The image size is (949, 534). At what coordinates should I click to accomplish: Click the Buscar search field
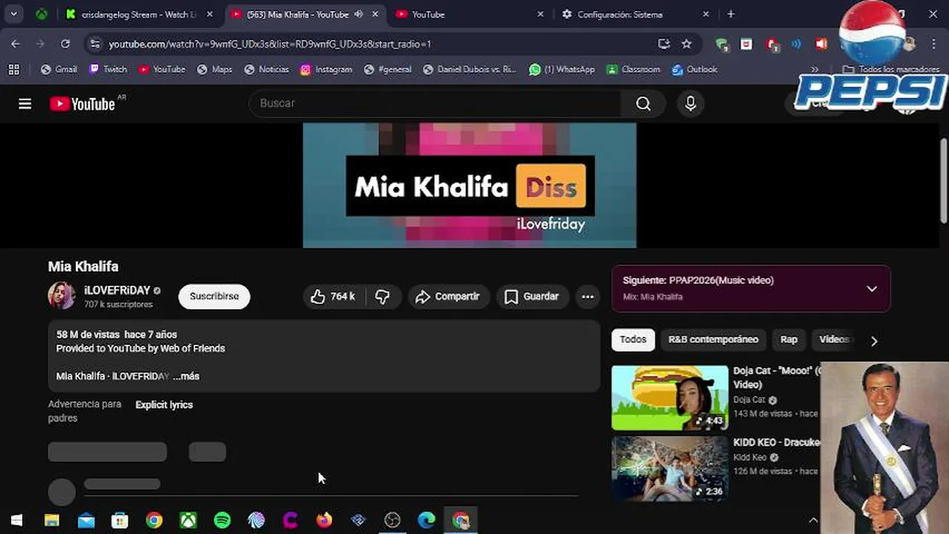click(435, 104)
